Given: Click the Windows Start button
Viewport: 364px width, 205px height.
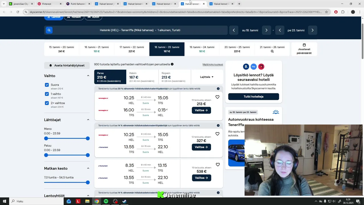Looking at the screenshot, I should pyautogui.click(x=5, y=201).
